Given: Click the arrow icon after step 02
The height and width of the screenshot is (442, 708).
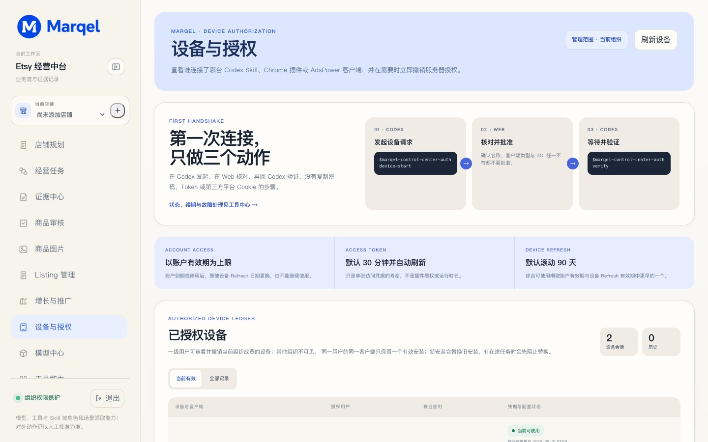Looking at the screenshot, I should 573,164.
